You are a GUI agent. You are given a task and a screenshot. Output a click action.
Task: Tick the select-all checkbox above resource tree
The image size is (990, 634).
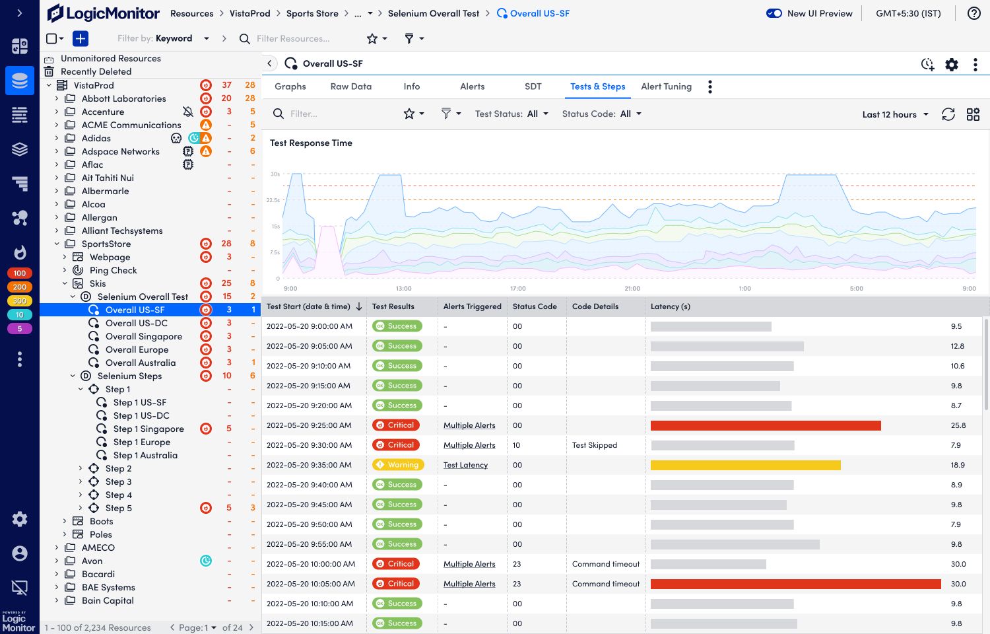coord(51,38)
